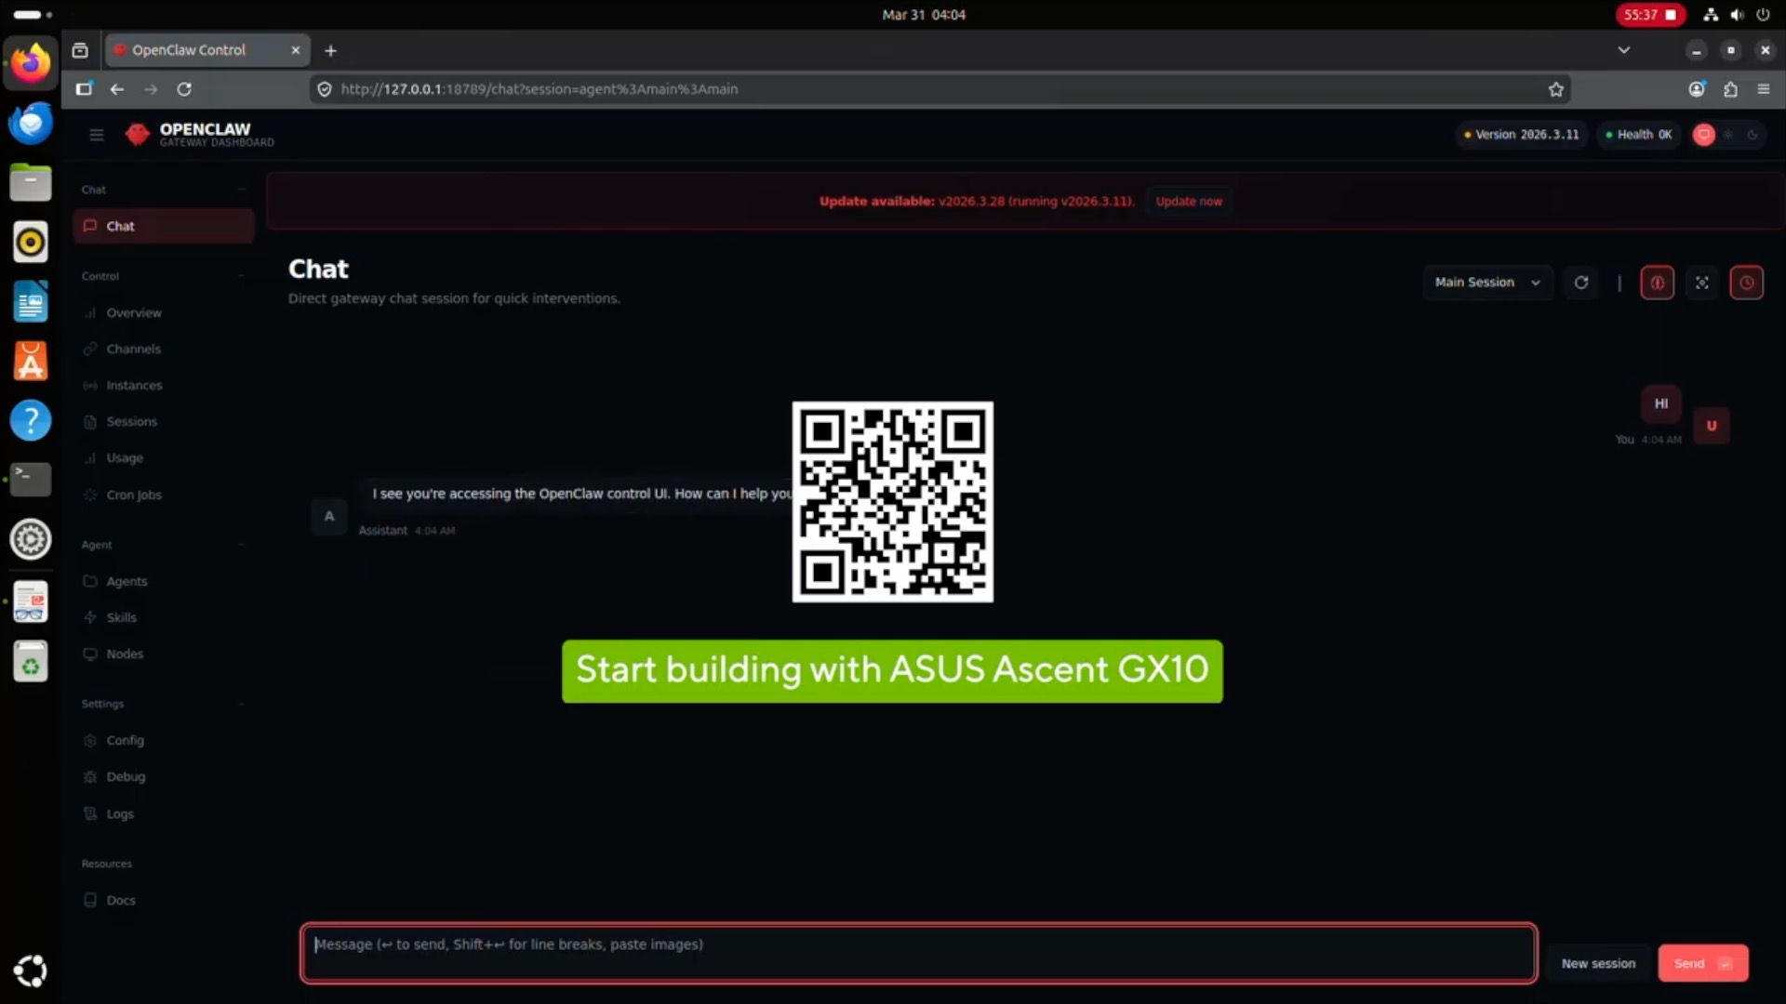Go to Channels in the sidebar
This screenshot has width=1786, height=1004.
(x=164, y=349)
